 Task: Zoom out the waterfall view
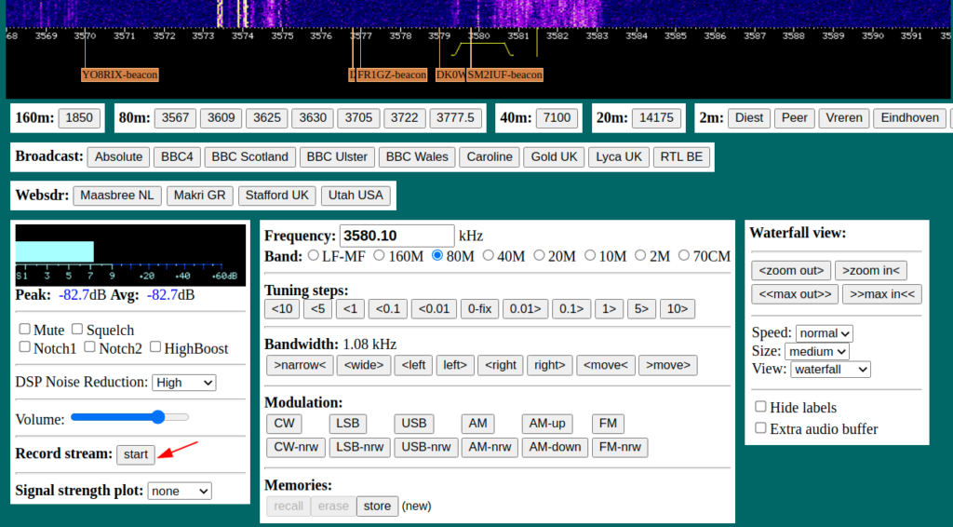coord(791,271)
